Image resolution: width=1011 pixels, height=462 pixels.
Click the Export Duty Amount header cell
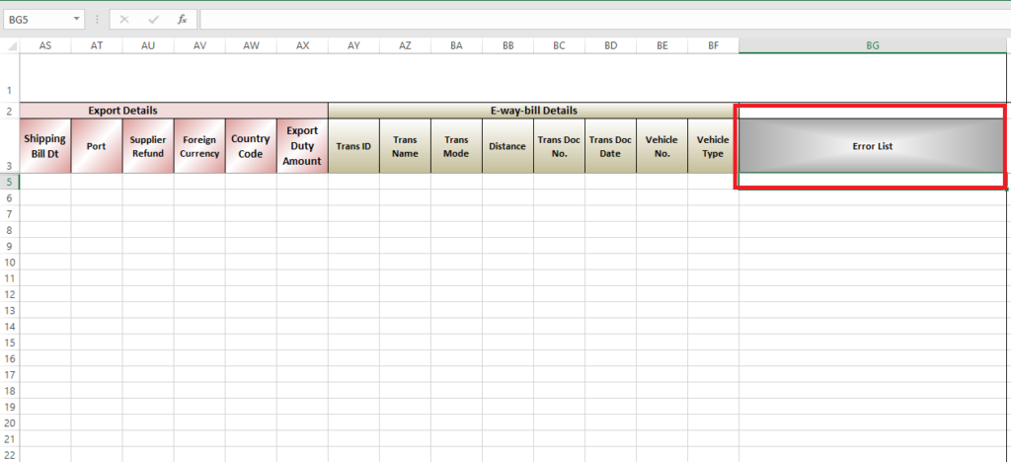point(302,146)
